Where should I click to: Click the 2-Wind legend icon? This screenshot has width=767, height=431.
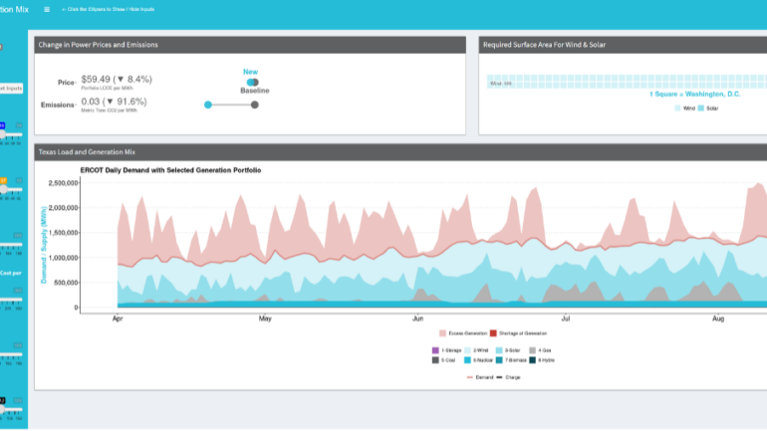469,350
